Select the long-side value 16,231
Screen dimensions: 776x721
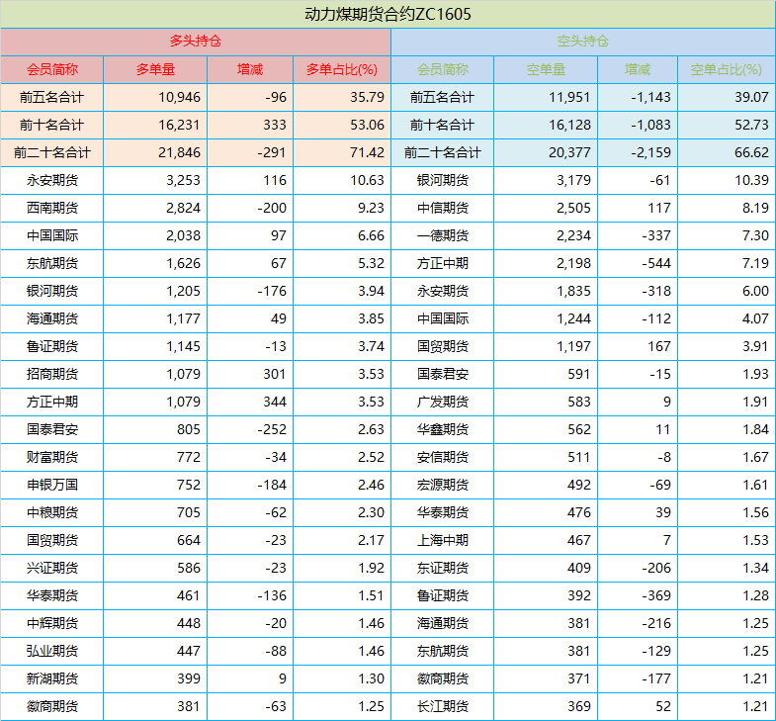click(x=179, y=125)
